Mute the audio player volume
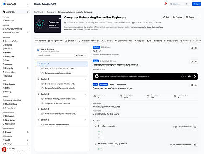Image resolution: width=204 pixels, height=154 pixels. point(189,77)
